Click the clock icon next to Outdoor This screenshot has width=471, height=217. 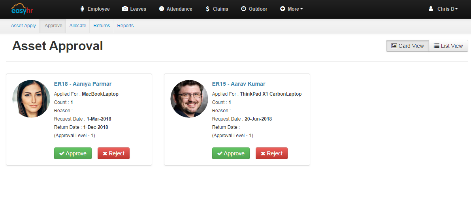click(x=243, y=9)
